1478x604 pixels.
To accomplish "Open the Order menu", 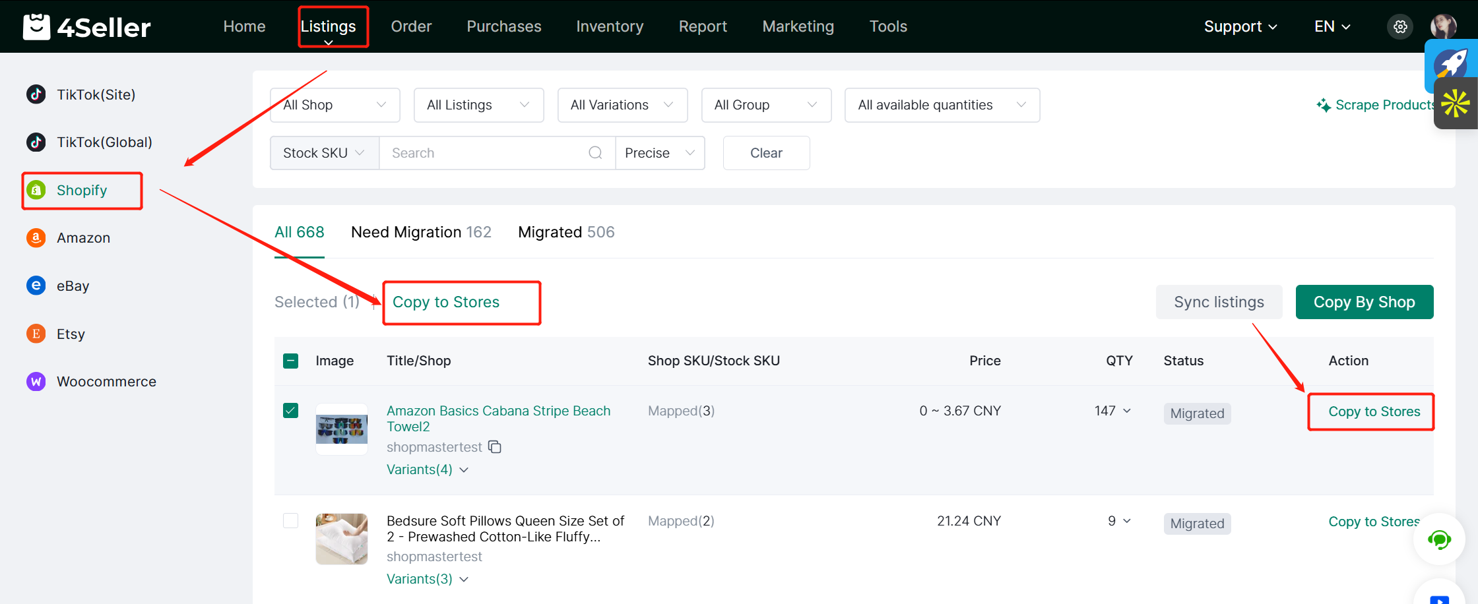I will (411, 26).
